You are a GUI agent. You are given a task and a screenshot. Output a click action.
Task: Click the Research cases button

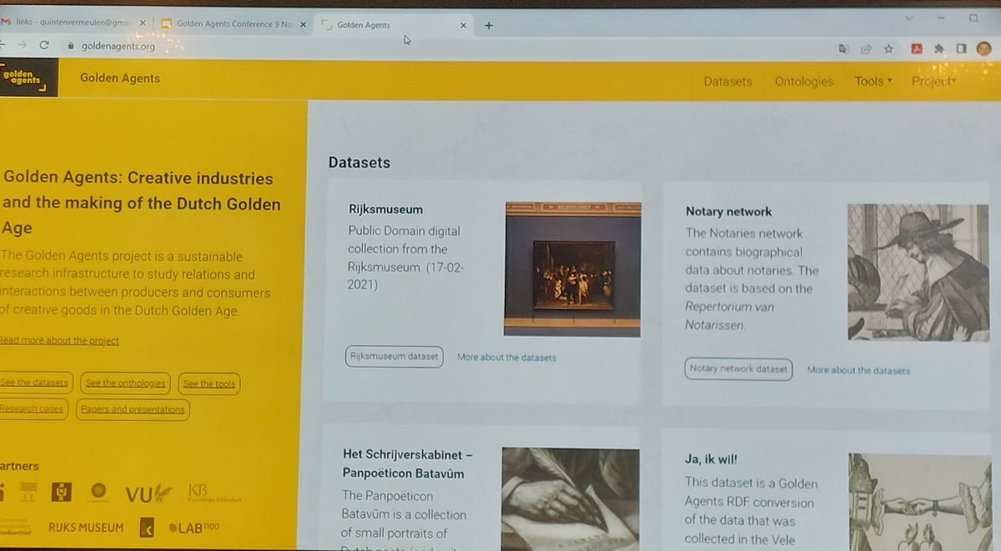[33, 409]
